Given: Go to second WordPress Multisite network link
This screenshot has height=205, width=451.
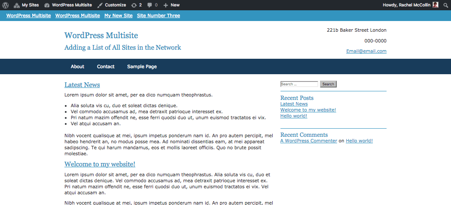Looking at the screenshot, I should coord(78,15).
